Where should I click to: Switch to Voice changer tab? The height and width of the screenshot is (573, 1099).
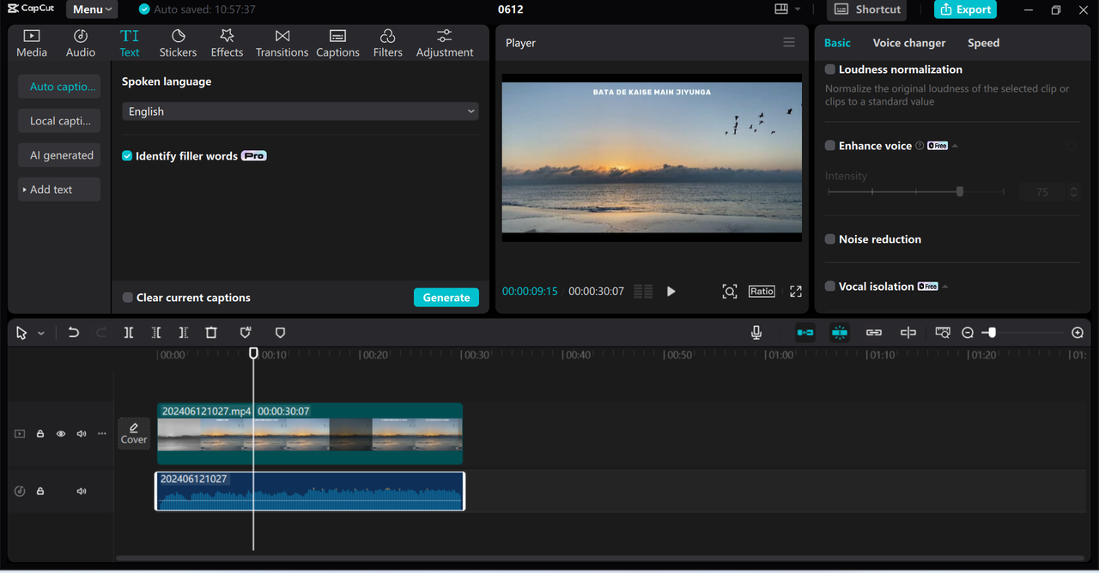click(909, 43)
